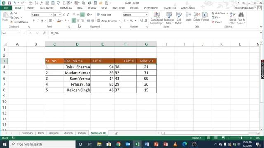Toggle Wrap Text
The image size is (264, 148).
(104, 15)
